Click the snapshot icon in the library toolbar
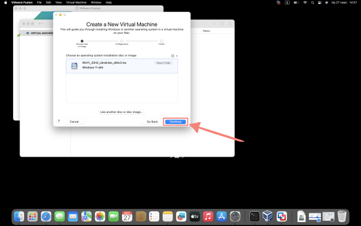Screen dimensions: 361x226 tap(222, 24)
